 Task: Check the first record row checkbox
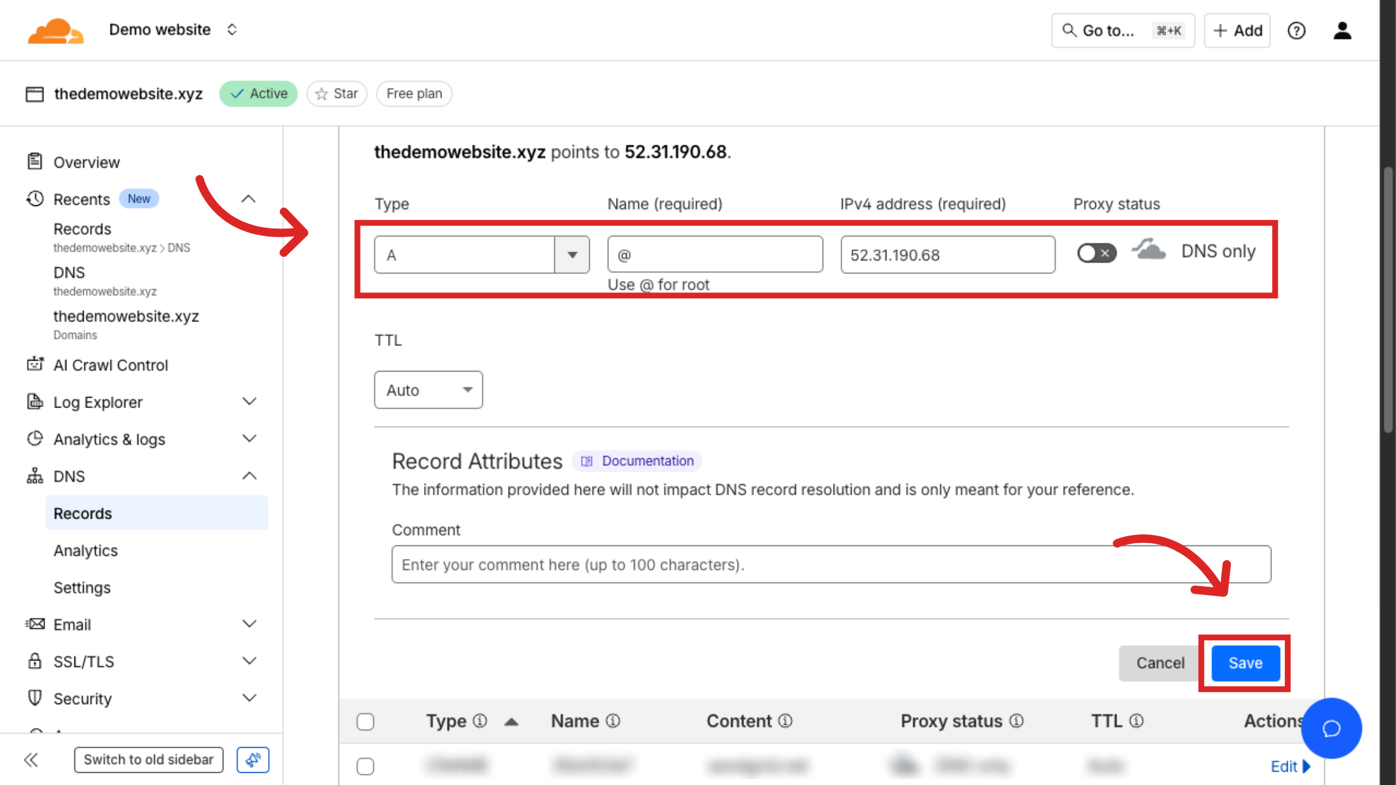tap(365, 766)
